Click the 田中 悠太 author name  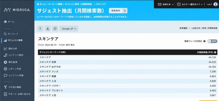tap(70, 45)
